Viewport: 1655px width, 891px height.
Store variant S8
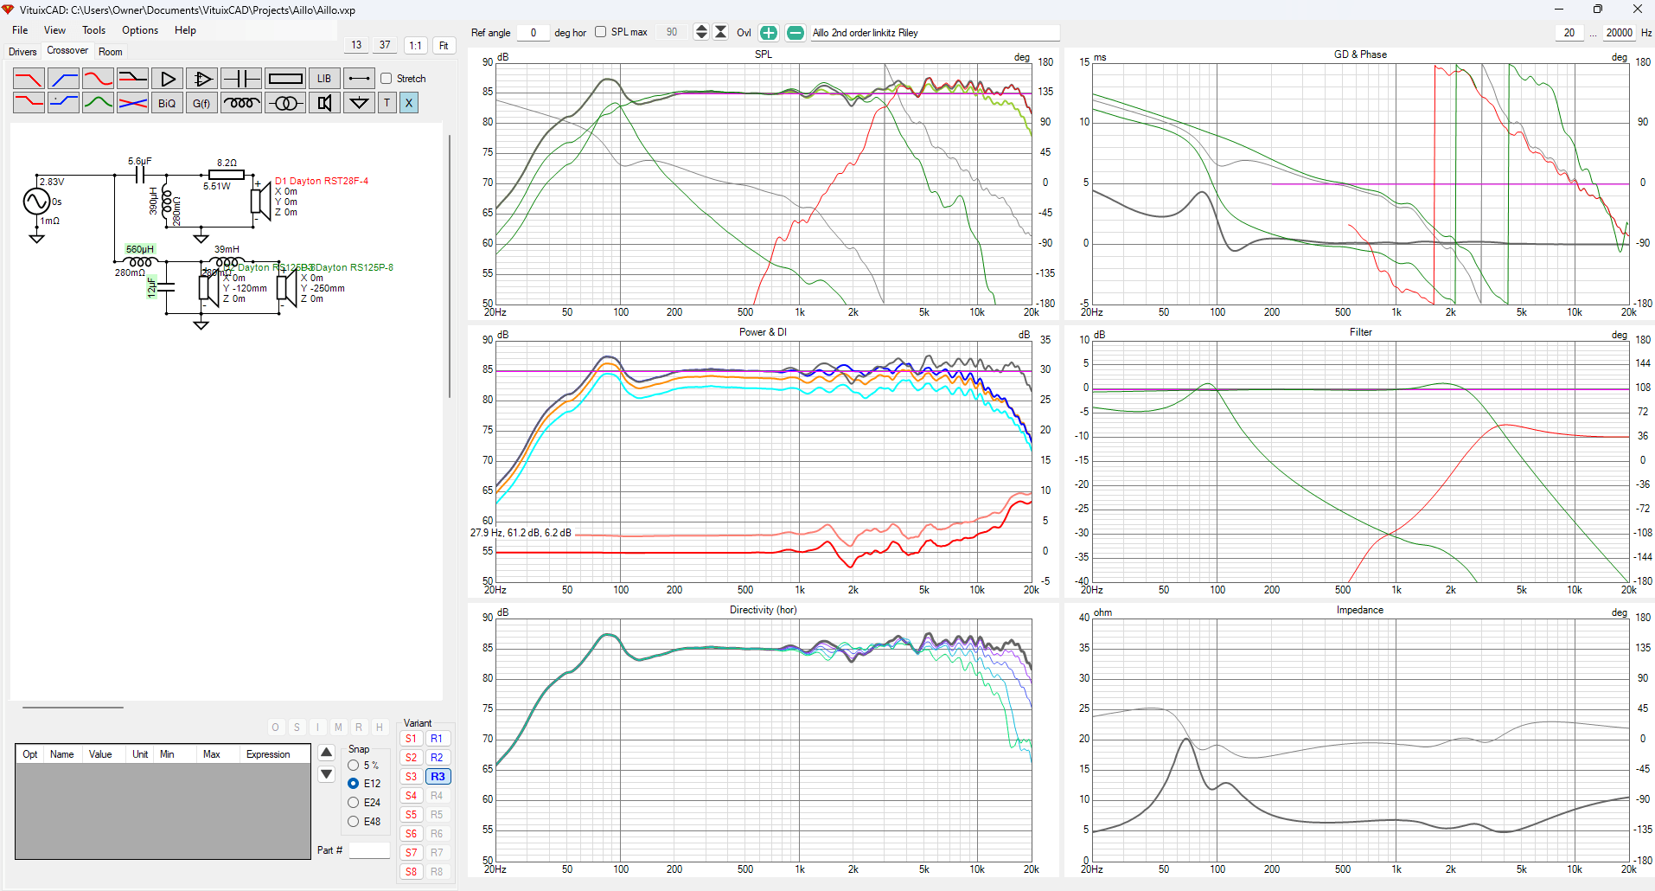(412, 872)
